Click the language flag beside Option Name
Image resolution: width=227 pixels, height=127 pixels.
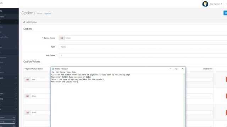[x=62, y=38]
